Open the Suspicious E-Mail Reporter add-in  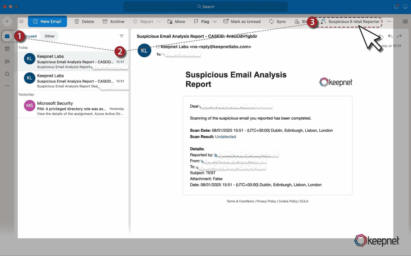(x=350, y=21)
